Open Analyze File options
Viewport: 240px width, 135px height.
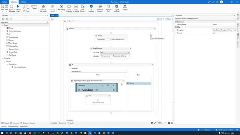pyautogui.click(x=108, y=8)
